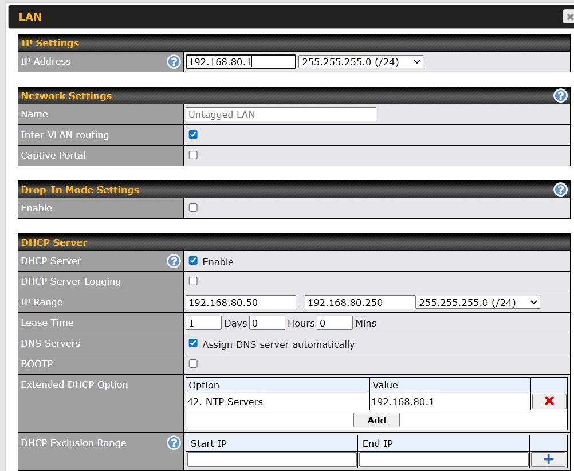Uncheck Assign DNS server automatically
Screen dimensions: 574x471
193,344
